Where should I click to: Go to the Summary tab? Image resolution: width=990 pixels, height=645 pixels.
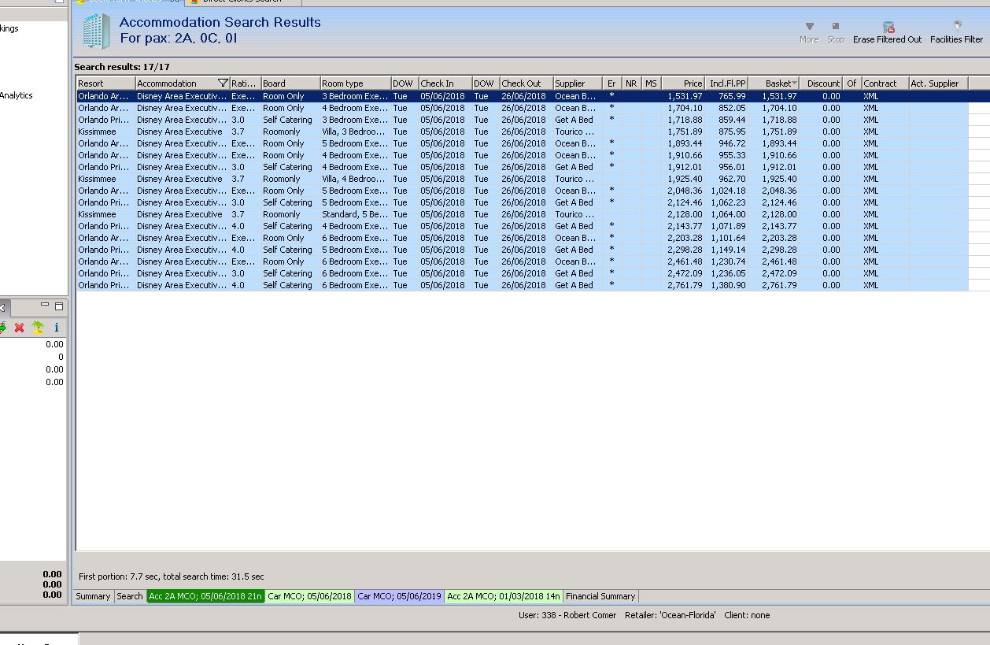coord(93,596)
